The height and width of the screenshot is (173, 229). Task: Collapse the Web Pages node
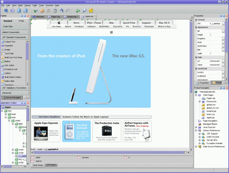pos(196,95)
